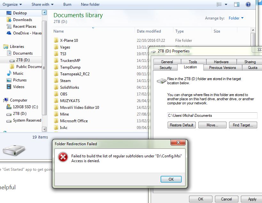262x203 pixels.
Task: Click Restore Default button
Action: click(181, 125)
